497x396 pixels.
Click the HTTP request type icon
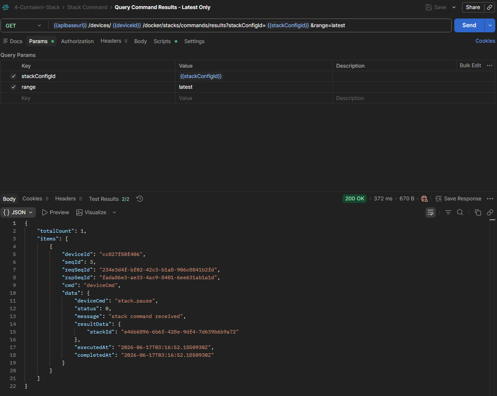(x=5, y=7)
